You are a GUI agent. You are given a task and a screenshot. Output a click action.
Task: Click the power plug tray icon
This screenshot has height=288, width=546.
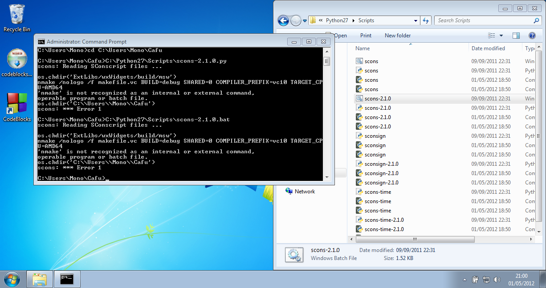[x=475, y=280]
